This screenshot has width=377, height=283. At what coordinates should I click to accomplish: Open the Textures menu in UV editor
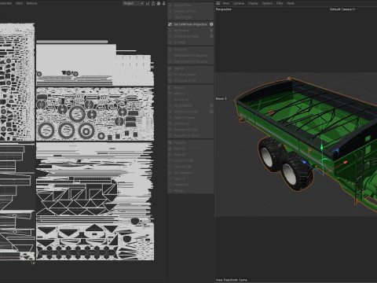31,3
